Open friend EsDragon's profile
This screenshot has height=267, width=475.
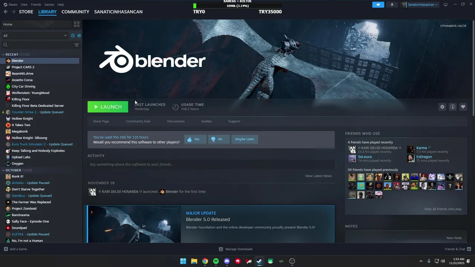pyautogui.click(x=424, y=157)
